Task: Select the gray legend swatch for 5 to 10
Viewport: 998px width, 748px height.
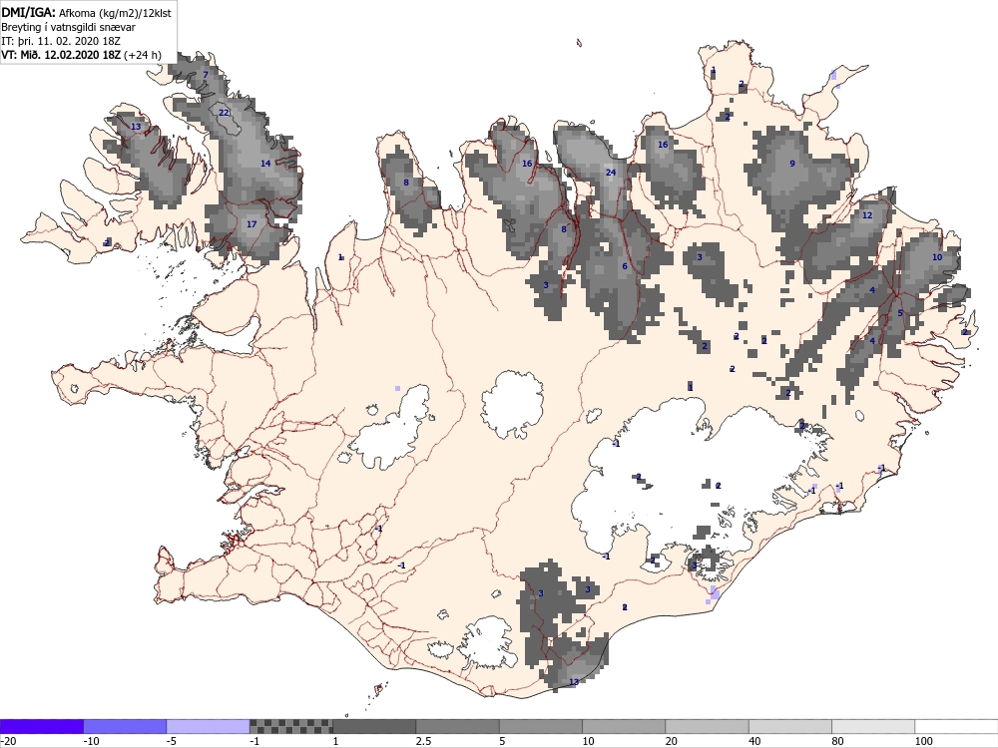Action: click(541, 726)
